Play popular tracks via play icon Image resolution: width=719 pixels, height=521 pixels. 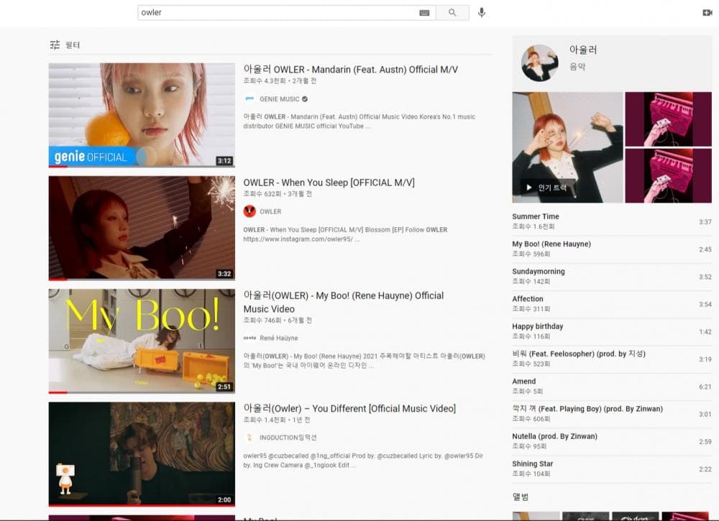tap(529, 188)
